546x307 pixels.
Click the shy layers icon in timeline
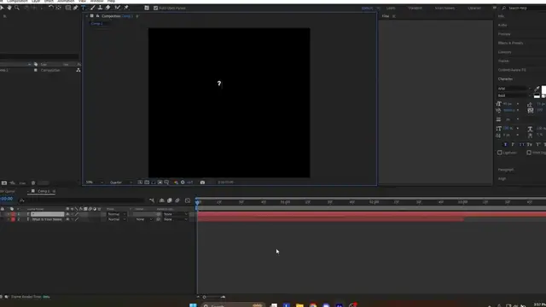[x=161, y=200]
